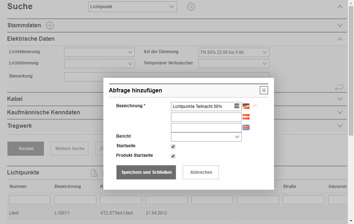Click the gear icon next to Lichtpunkt dropdown
Screen dimensions: 354x224
click(191, 7)
